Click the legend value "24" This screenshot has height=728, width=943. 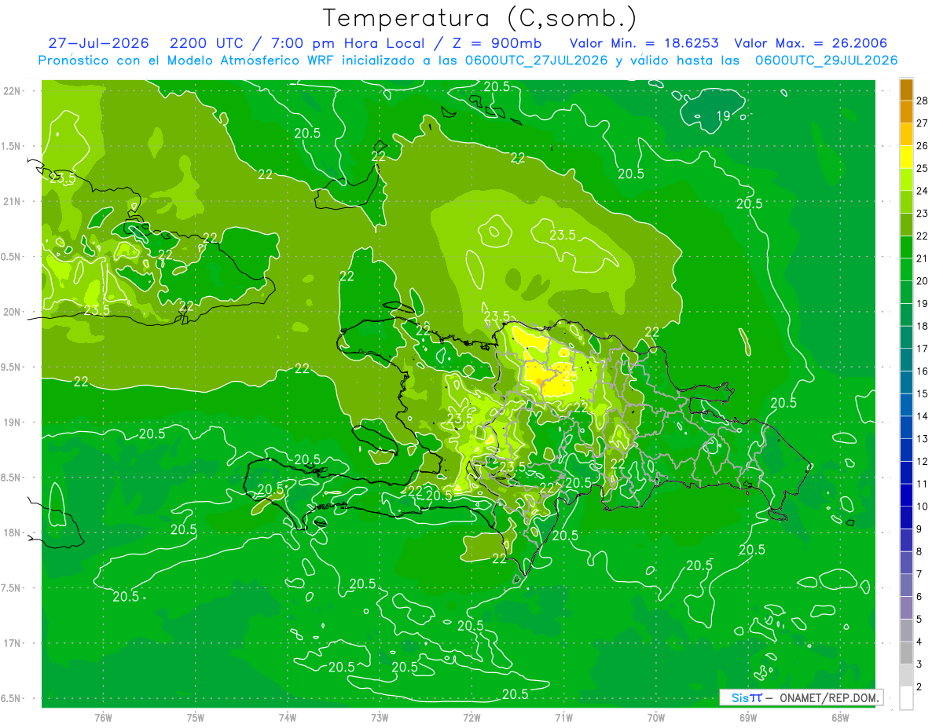coord(923,191)
